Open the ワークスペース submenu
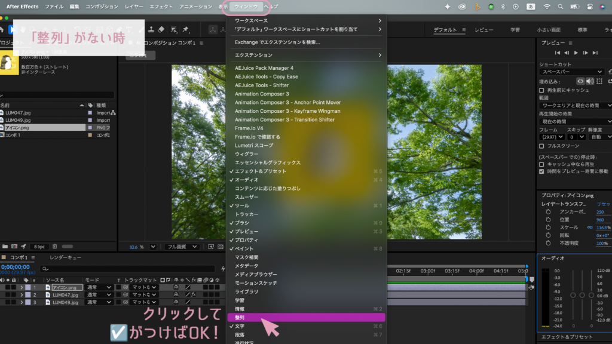The height and width of the screenshot is (344, 612). (306, 21)
